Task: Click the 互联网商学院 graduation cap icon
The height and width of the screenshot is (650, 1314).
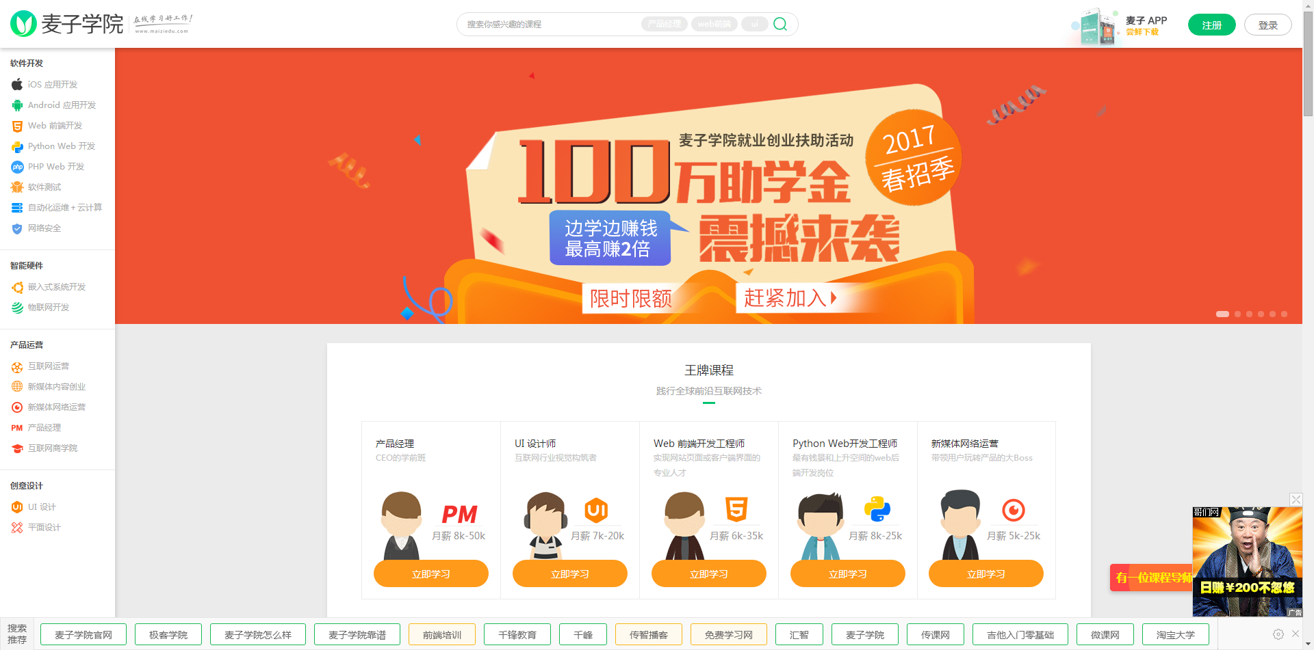Action: coord(17,448)
